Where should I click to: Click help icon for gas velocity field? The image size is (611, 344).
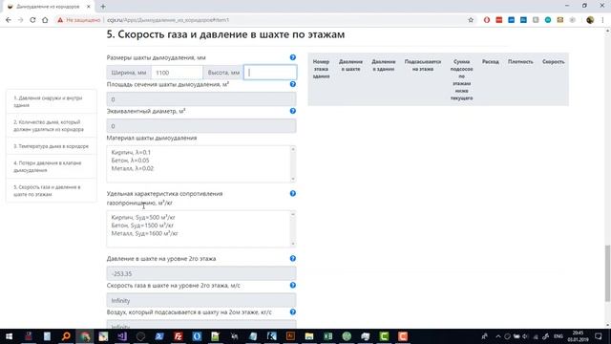coord(293,285)
